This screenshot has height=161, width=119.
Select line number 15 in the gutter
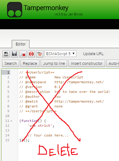click(x=7, y=140)
